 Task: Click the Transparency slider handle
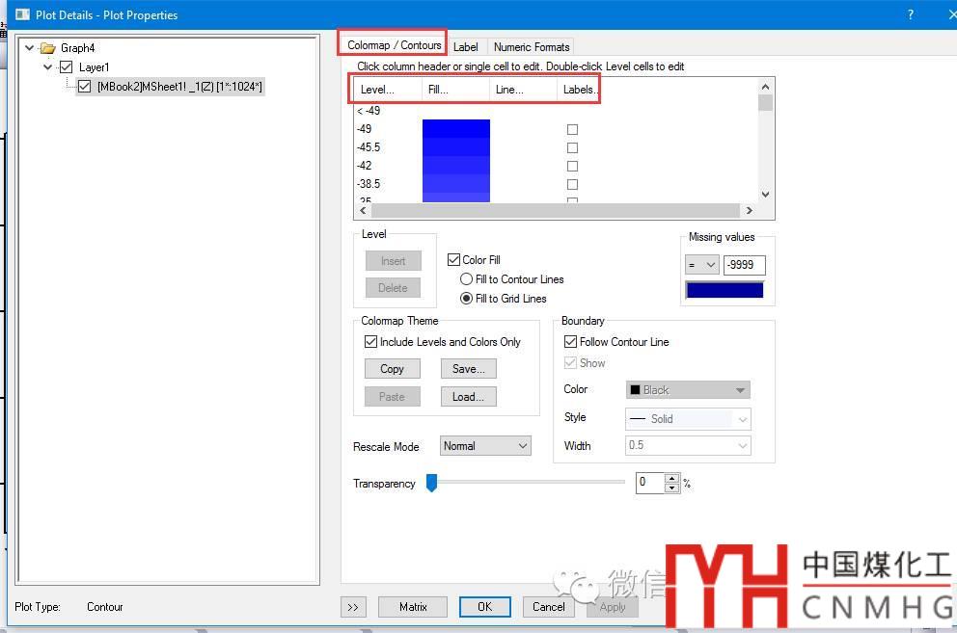tap(431, 483)
